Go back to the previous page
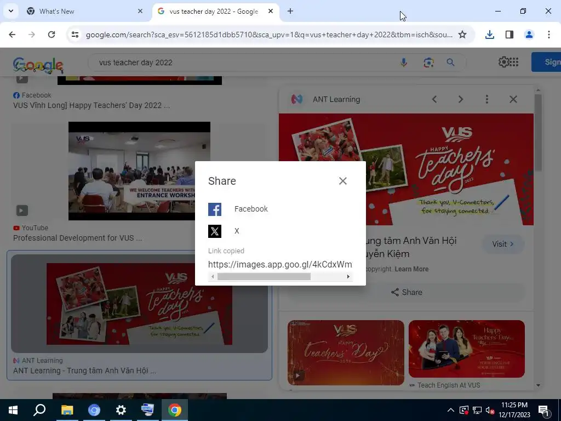 [x=12, y=35]
